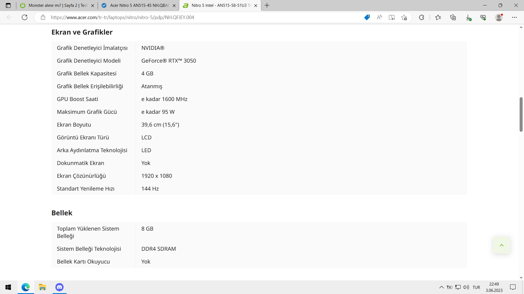Open a new browser tab
The height and width of the screenshot is (294, 524).
click(267, 5)
